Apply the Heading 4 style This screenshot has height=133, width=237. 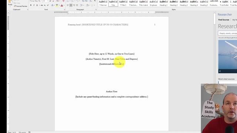click(194, 3)
